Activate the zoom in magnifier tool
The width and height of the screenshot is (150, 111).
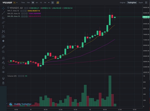point(3,52)
